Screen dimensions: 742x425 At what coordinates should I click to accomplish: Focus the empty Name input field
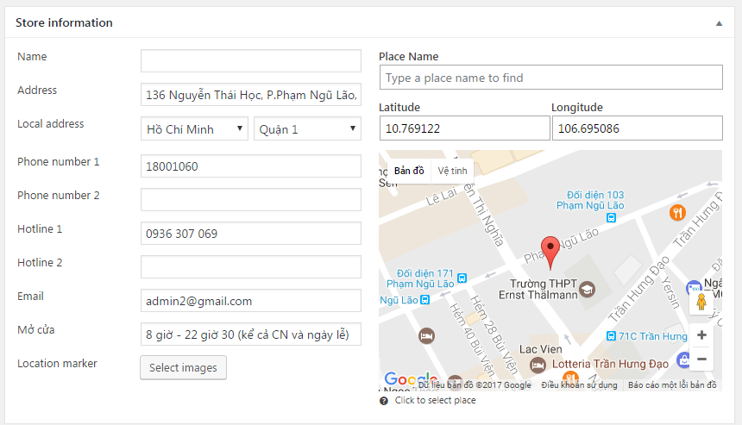[x=250, y=61]
